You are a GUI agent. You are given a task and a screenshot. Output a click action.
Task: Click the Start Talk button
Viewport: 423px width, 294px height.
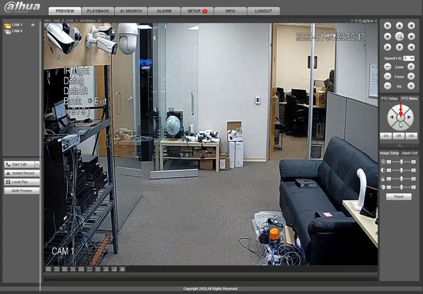(20, 164)
